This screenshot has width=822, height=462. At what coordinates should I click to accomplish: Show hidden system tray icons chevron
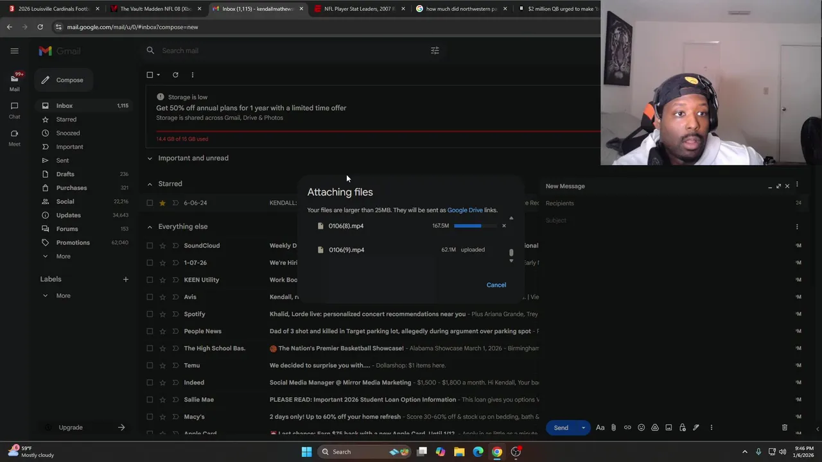point(745,452)
